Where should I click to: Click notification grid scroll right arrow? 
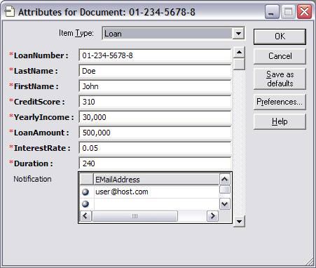(x=212, y=216)
